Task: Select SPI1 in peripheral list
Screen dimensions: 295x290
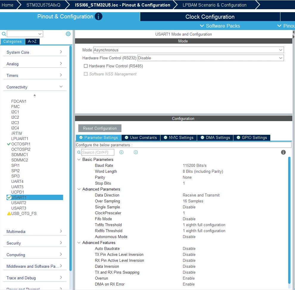Action: coord(15,165)
